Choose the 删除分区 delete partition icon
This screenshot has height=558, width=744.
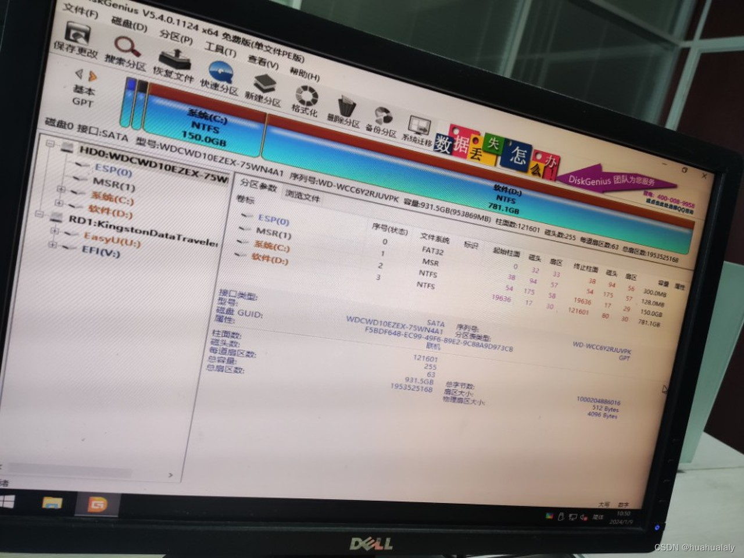tap(345, 112)
